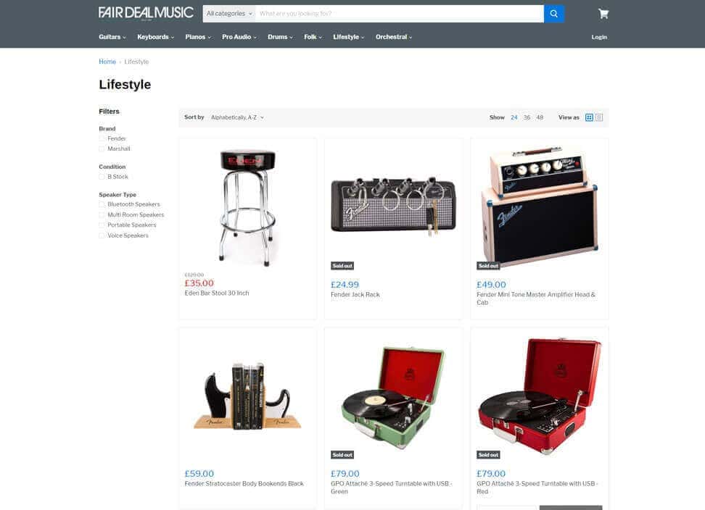
Task: Tick the B Stock condition checkbox
Action: click(x=102, y=177)
